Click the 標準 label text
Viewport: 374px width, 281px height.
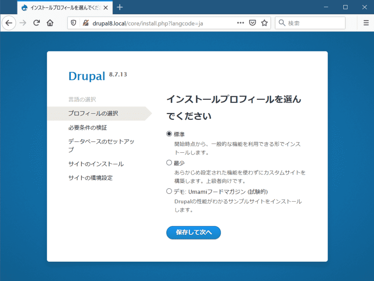pyautogui.click(x=179, y=134)
